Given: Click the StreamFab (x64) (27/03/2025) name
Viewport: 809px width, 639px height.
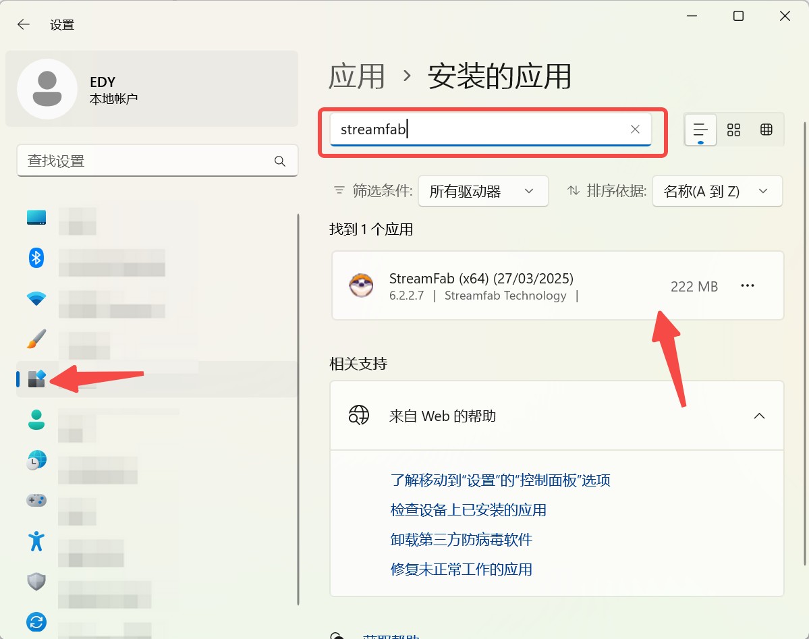Looking at the screenshot, I should point(481,279).
